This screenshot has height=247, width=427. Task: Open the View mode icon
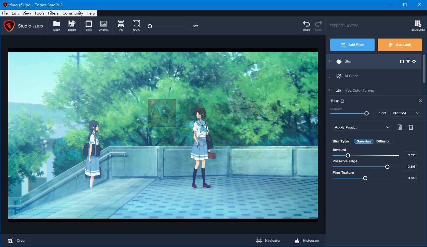tap(89, 26)
